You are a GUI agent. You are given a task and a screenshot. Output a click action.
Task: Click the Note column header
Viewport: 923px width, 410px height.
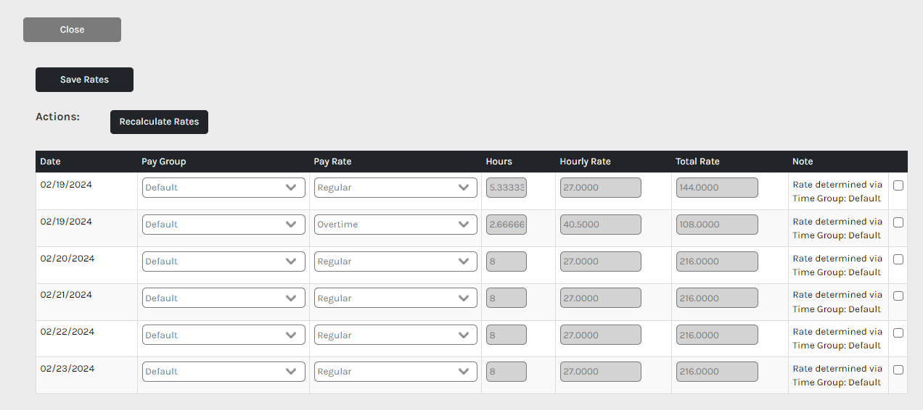click(x=803, y=162)
